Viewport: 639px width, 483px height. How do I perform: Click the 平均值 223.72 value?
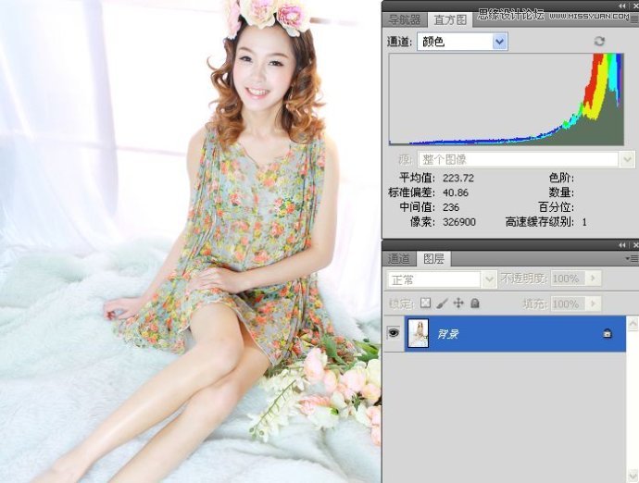[458, 178]
